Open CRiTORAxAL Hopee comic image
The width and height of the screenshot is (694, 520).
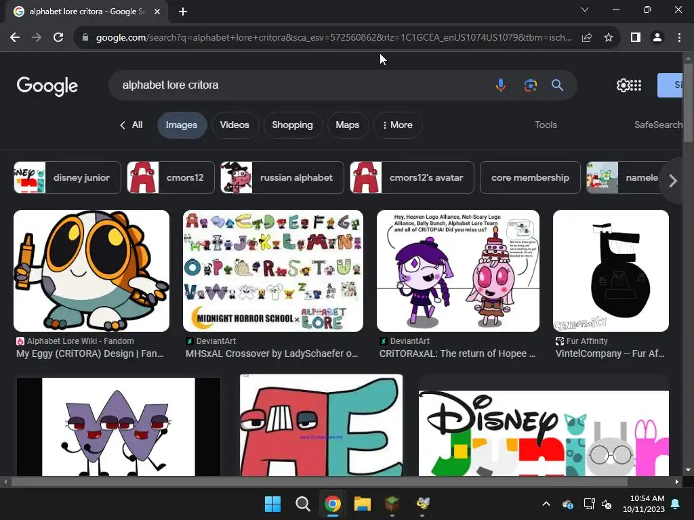[x=458, y=271]
